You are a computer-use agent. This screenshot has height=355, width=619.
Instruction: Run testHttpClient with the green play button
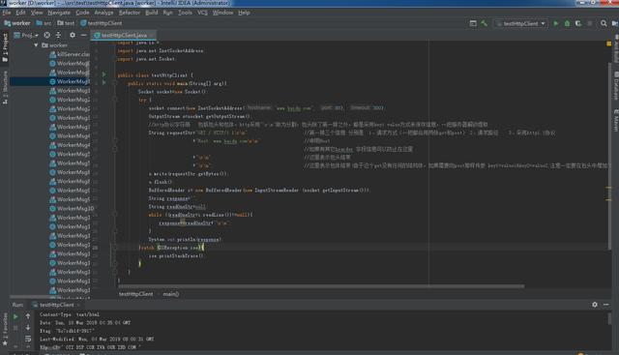coord(556,23)
